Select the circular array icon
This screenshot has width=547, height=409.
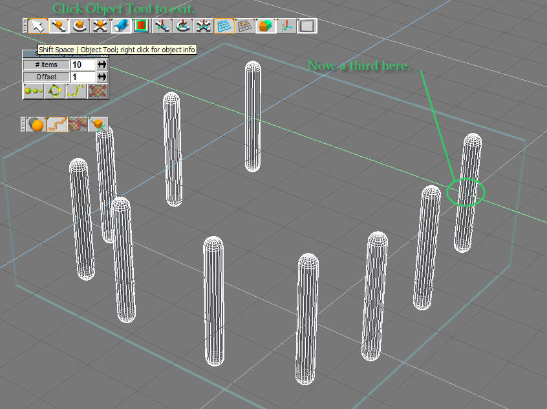tap(54, 91)
